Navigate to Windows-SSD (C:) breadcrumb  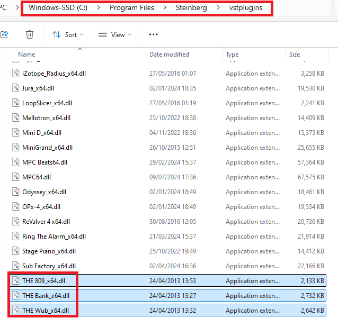[x=58, y=8]
